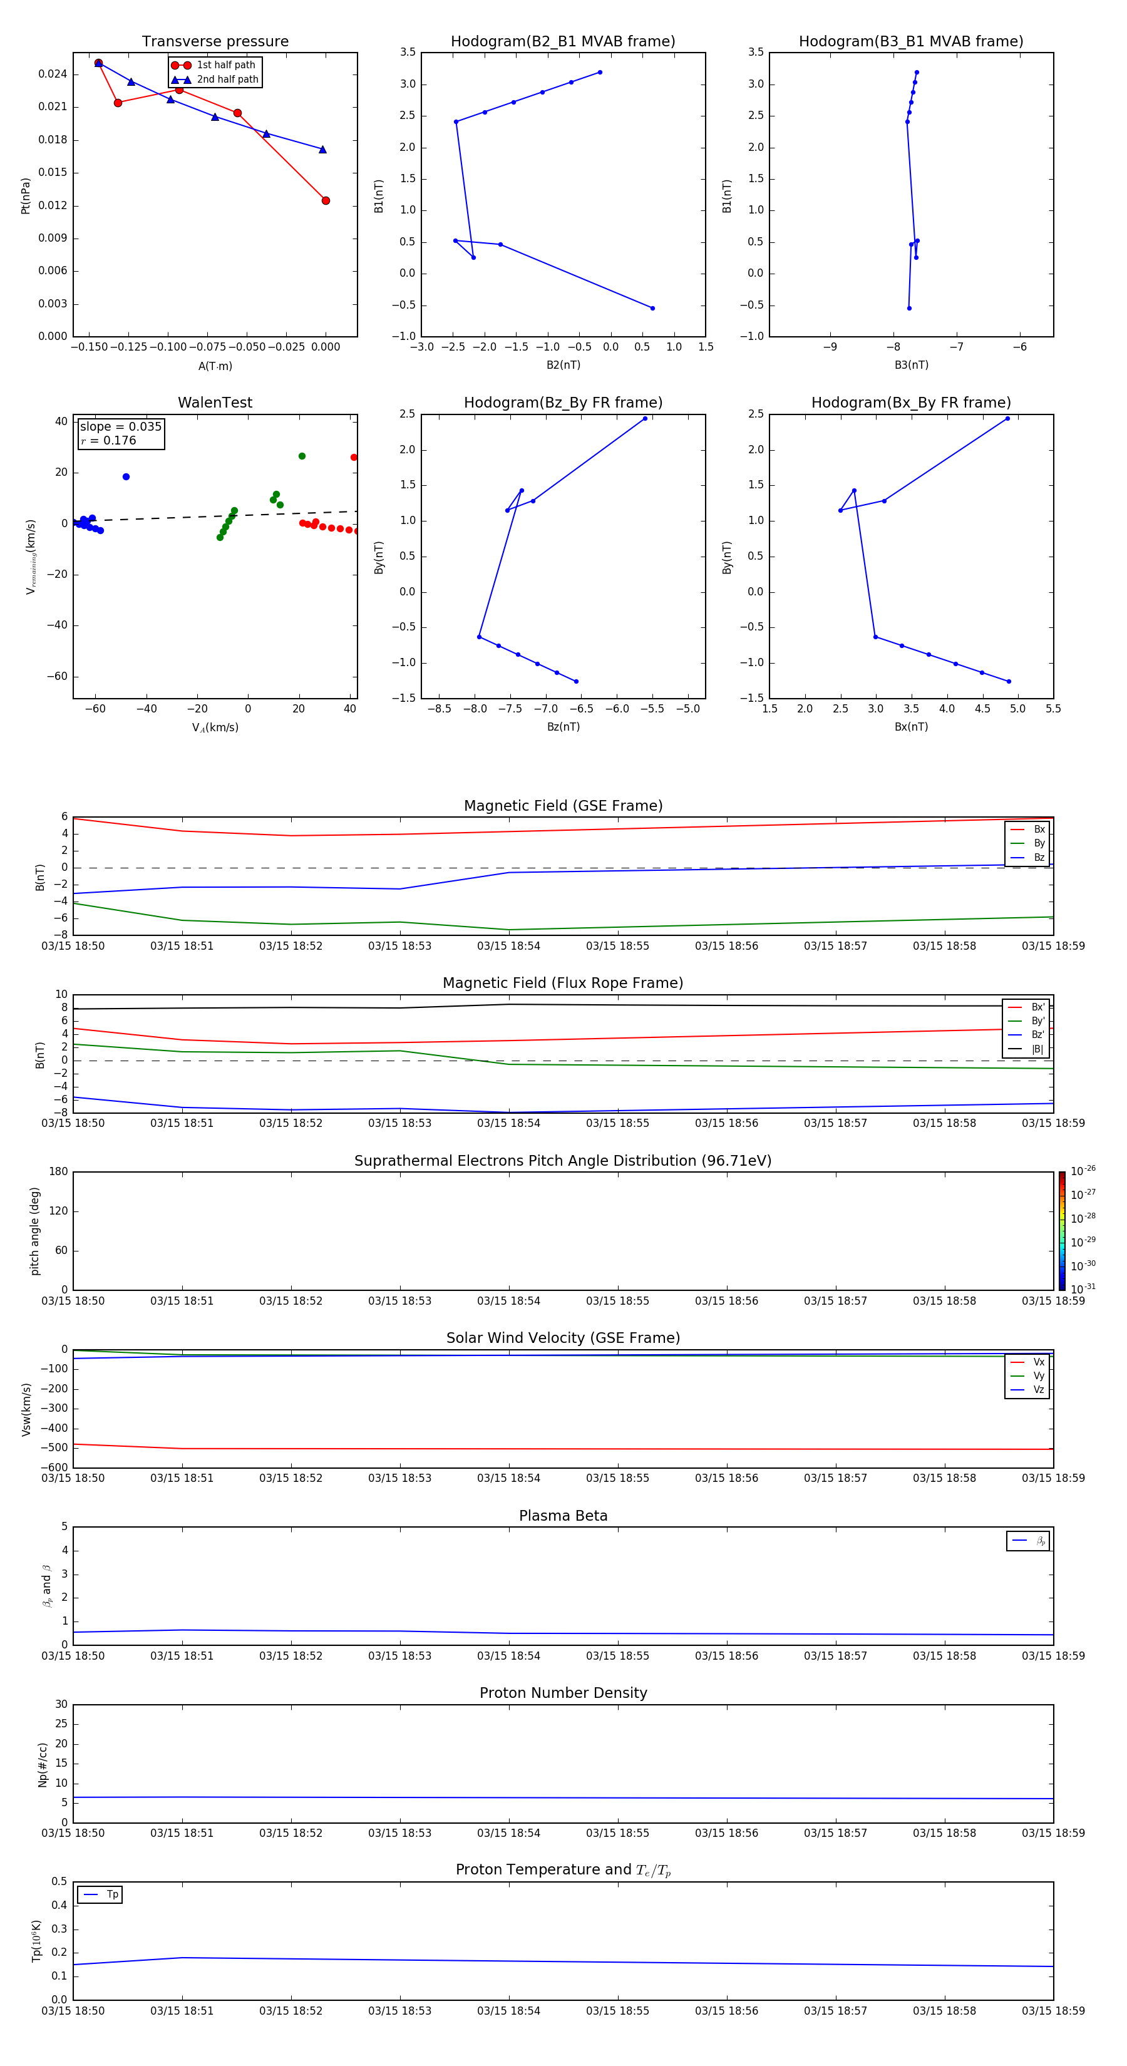The height and width of the screenshot is (2066, 1127).
Task: Click the 'Plasma Beta' plot title
Action: pos(563,1516)
